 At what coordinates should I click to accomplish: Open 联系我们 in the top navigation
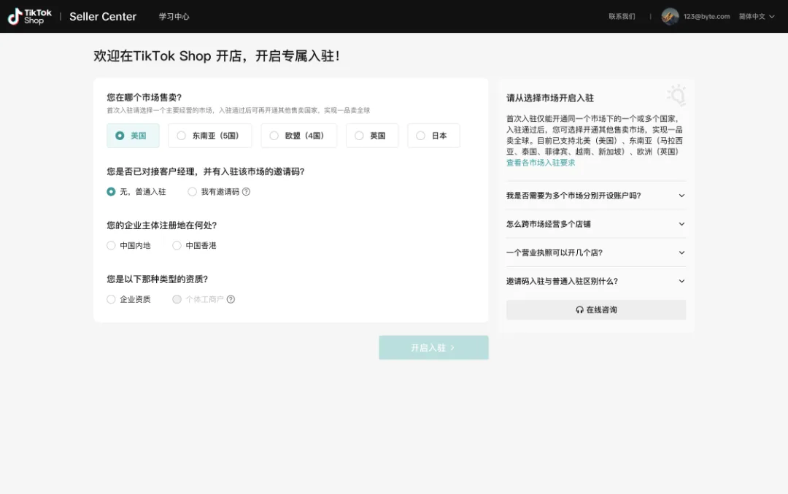622,17
